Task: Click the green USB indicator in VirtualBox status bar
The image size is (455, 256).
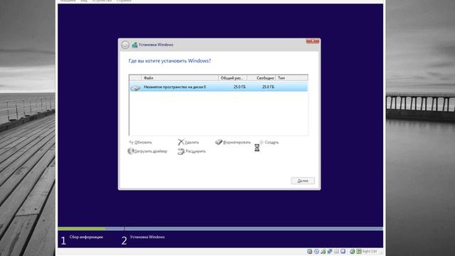Action: pos(323,251)
